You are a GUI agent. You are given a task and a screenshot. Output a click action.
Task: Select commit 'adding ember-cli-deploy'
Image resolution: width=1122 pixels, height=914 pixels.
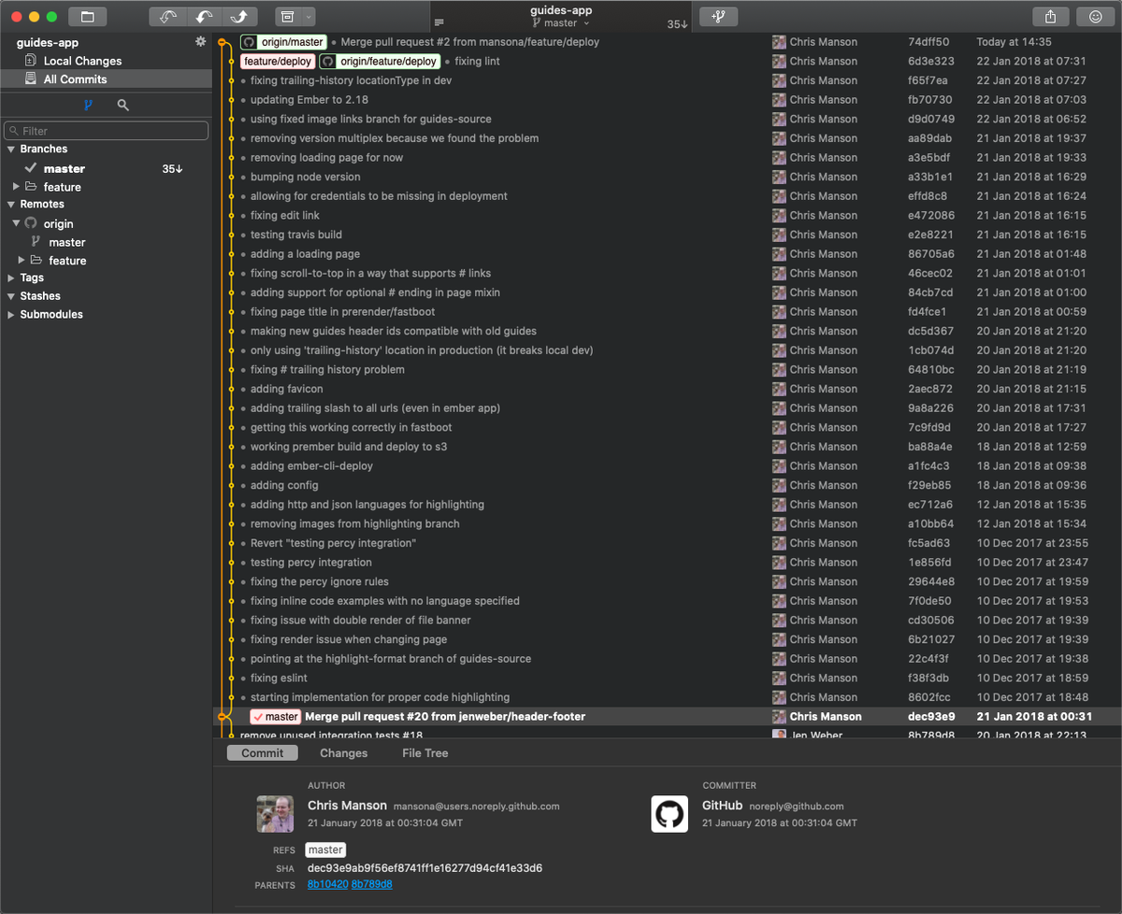click(x=311, y=466)
